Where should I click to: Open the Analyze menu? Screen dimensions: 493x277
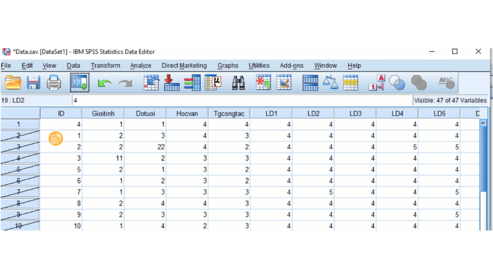(x=141, y=66)
